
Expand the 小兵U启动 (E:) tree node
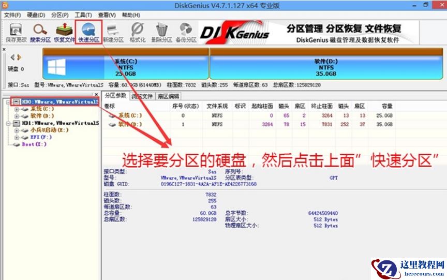(17, 130)
